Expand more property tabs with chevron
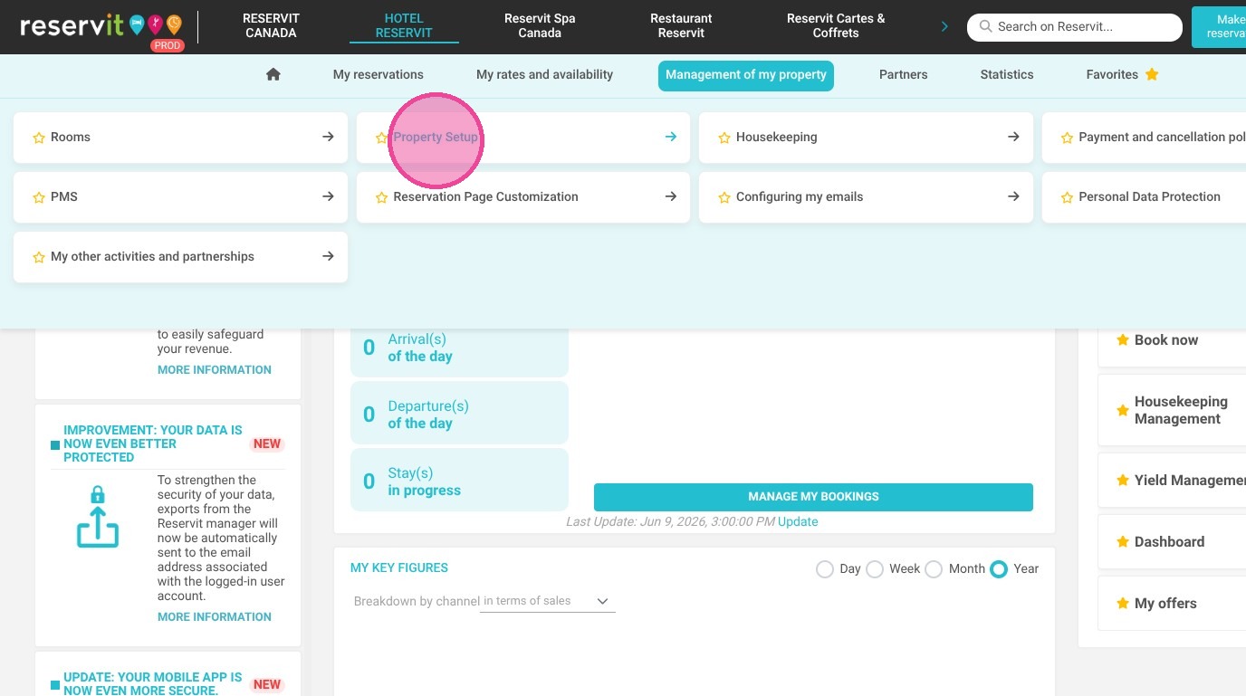1246x696 pixels. pos(944,27)
